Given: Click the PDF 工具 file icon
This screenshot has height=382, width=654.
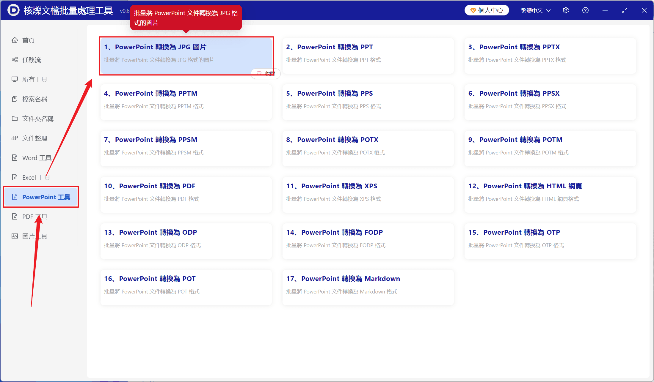Looking at the screenshot, I should click(x=15, y=217).
